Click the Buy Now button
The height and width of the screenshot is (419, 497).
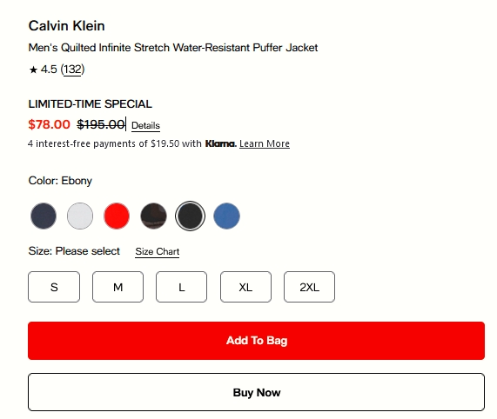[x=256, y=392]
